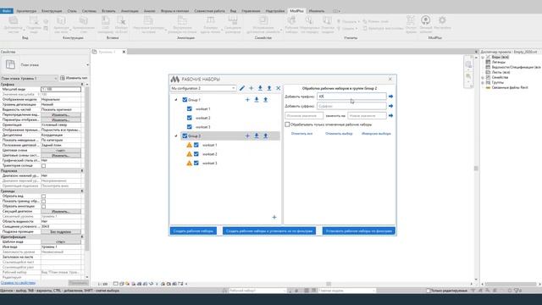Click the floor plan type icon in Properties
The width and height of the screenshot is (542, 305).
pos(10,64)
